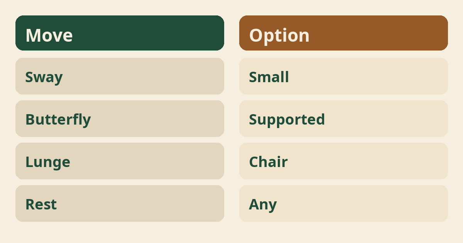This screenshot has height=243, width=463.
Task: Click the brown Option header
Action: click(x=343, y=33)
